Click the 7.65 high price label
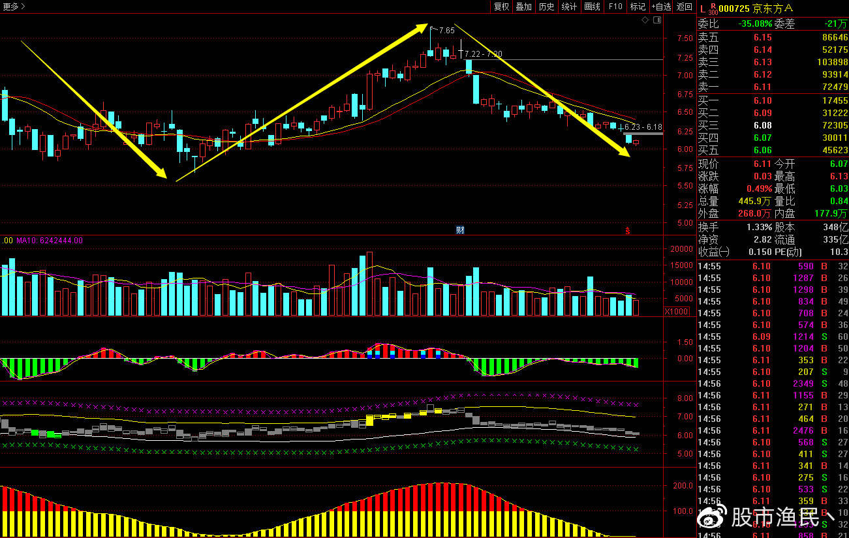 coord(446,31)
